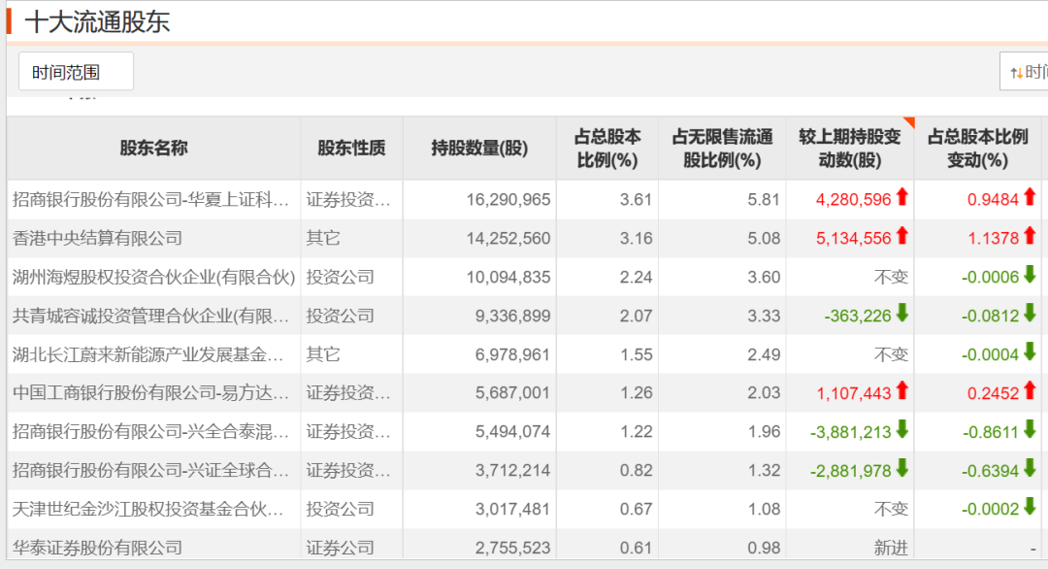
Task: Select shareholder 华泰证券股份有限公司
Action: click(x=97, y=548)
